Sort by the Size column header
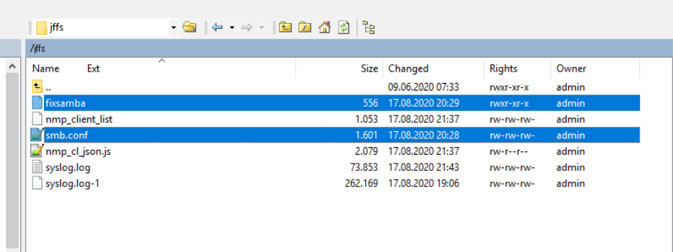The height and width of the screenshot is (252, 673). tap(369, 68)
